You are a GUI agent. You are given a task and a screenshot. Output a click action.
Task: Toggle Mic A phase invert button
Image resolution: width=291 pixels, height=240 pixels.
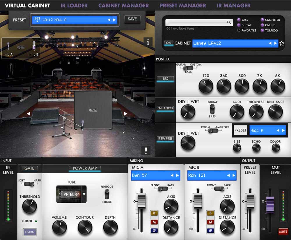click(x=154, y=230)
